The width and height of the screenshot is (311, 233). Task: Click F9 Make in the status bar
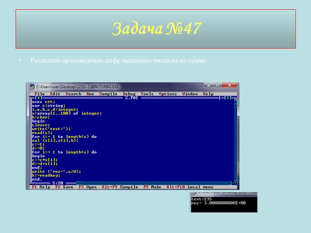click(x=152, y=187)
